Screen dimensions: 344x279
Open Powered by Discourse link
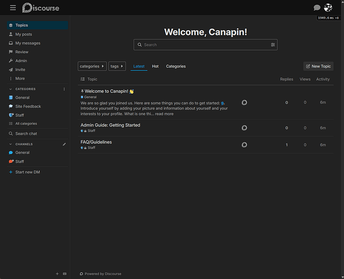[101, 274]
